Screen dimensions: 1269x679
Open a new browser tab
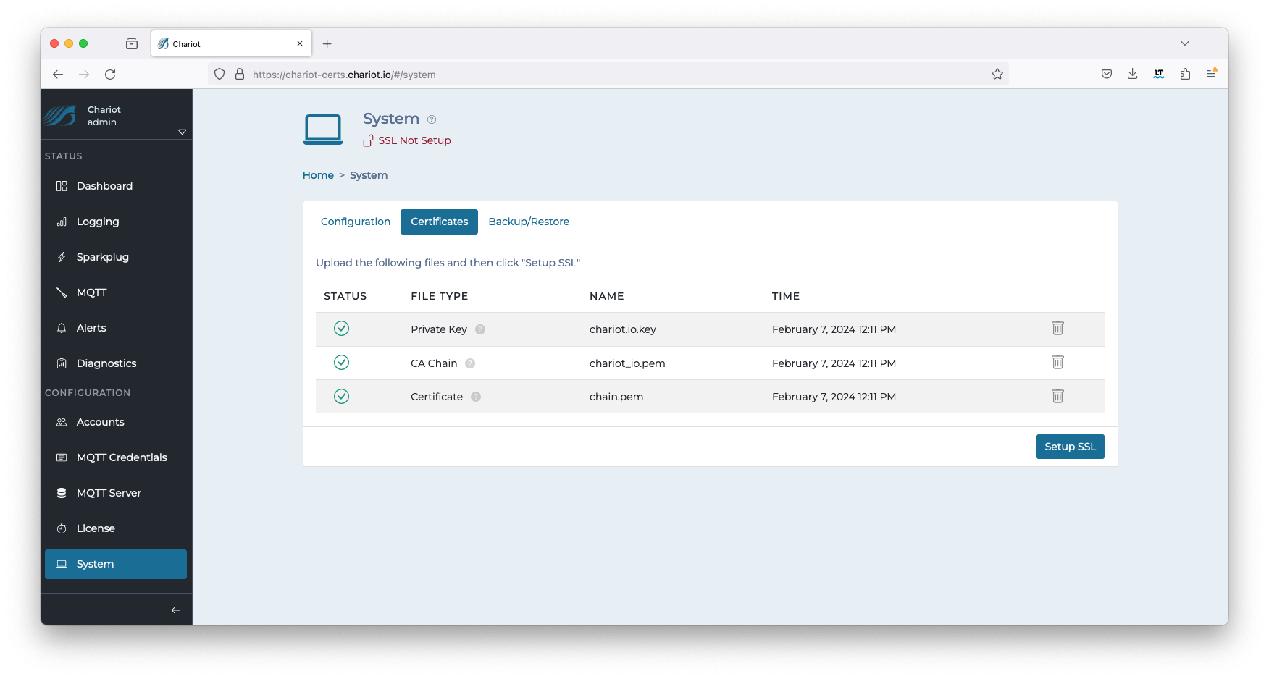click(x=327, y=44)
